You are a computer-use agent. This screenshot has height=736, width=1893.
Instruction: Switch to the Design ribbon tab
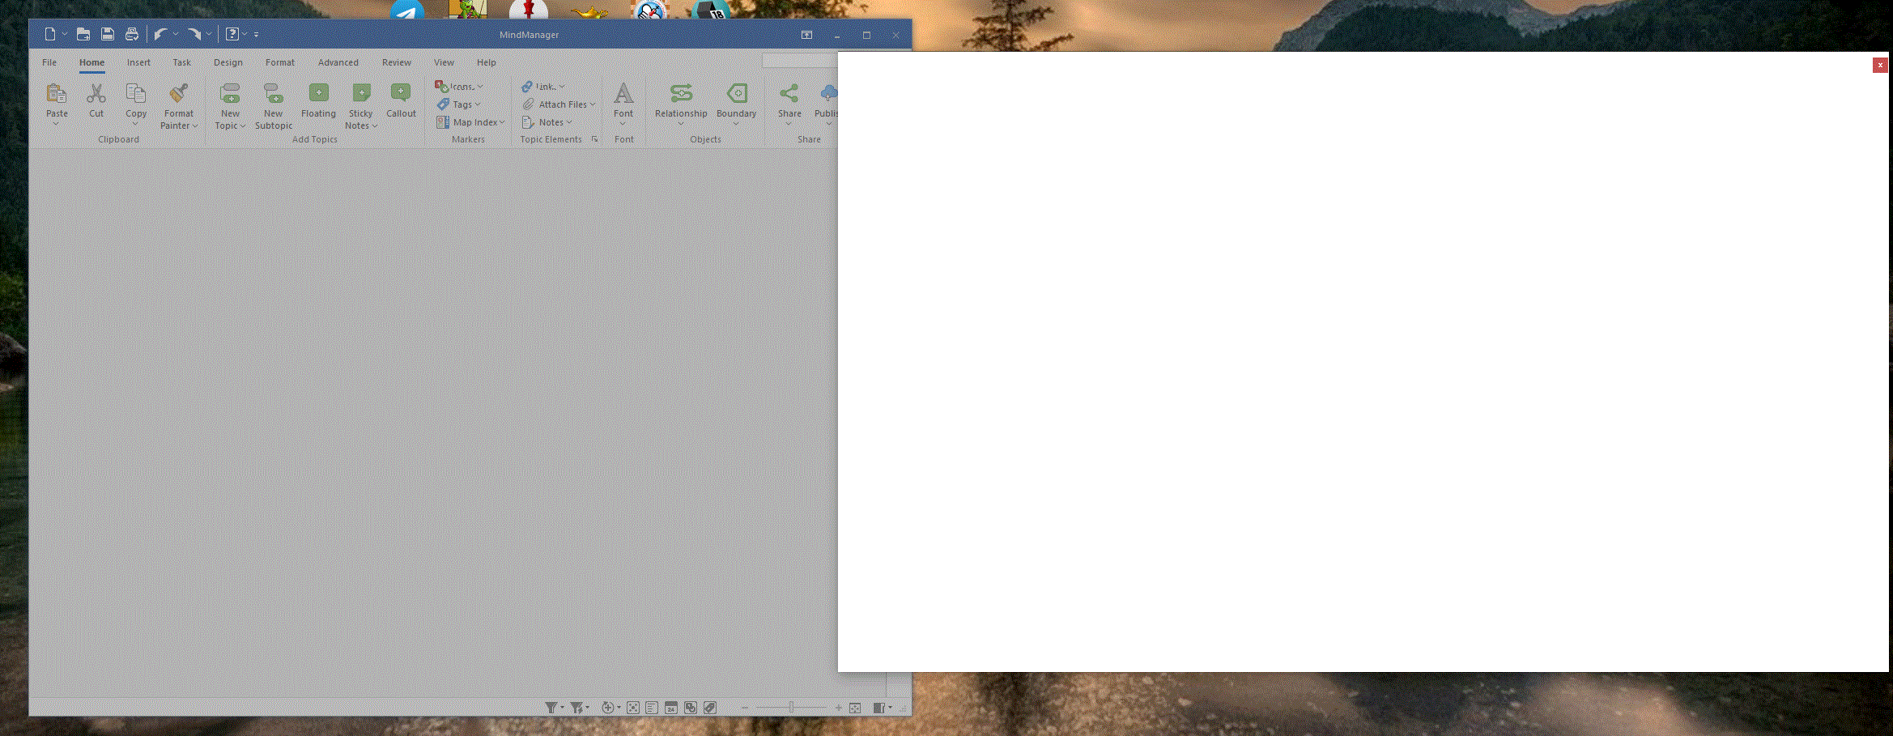point(228,62)
